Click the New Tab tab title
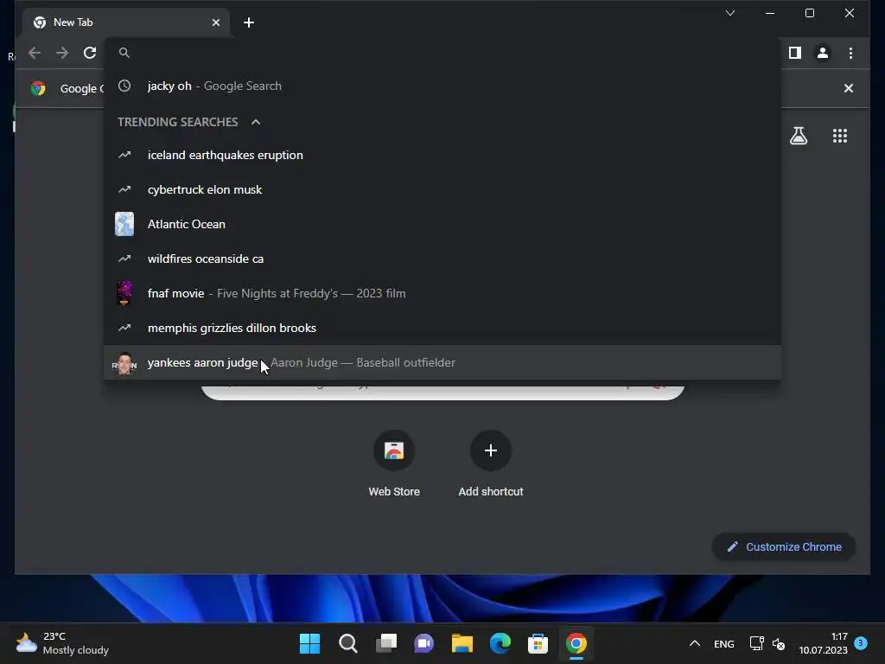The width and height of the screenshot is (885, 664). coord(73,22)
